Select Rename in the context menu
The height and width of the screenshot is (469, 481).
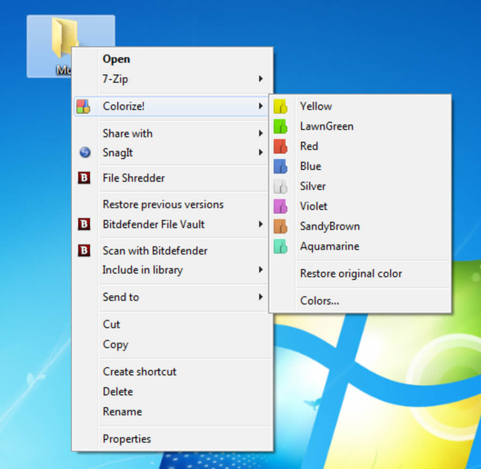122,411
